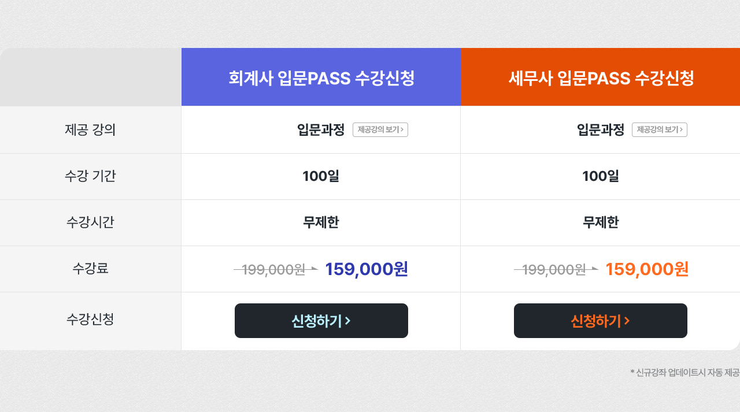Click the 신규강좌 업데이트시 자동 제공 note

tap(685, 373)
